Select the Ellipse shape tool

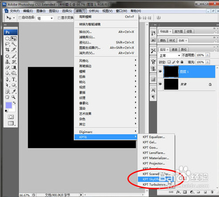[x=14, y=85]
